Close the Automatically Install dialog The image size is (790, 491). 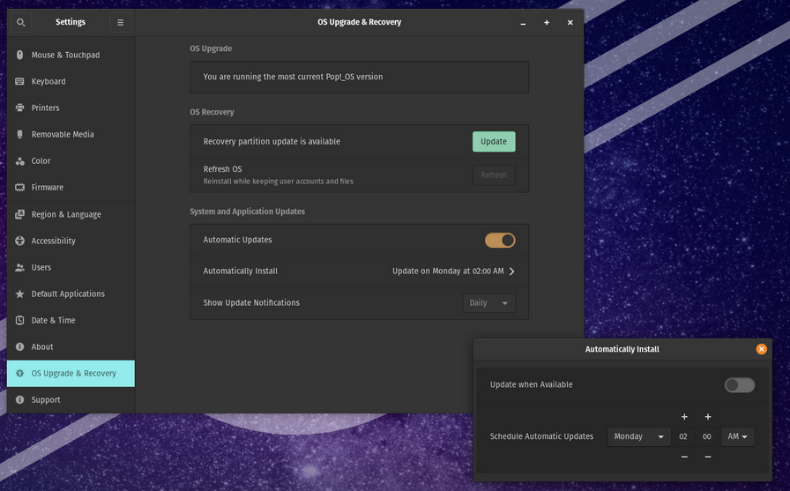(x=761, y=349)
